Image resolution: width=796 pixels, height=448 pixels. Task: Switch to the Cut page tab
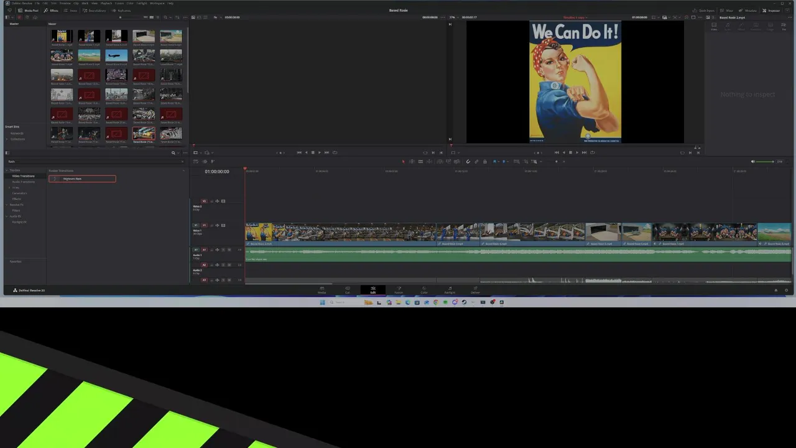348,290
